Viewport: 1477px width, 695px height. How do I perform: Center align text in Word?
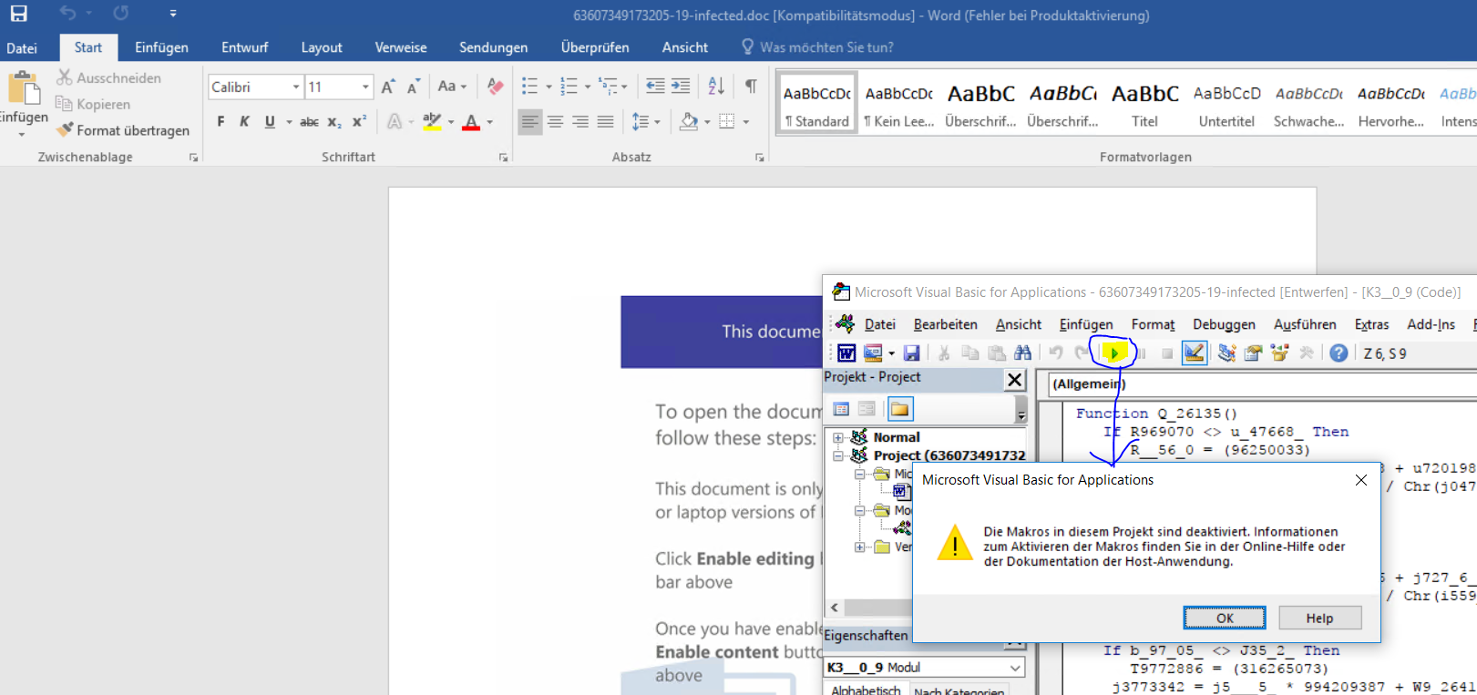555,121
